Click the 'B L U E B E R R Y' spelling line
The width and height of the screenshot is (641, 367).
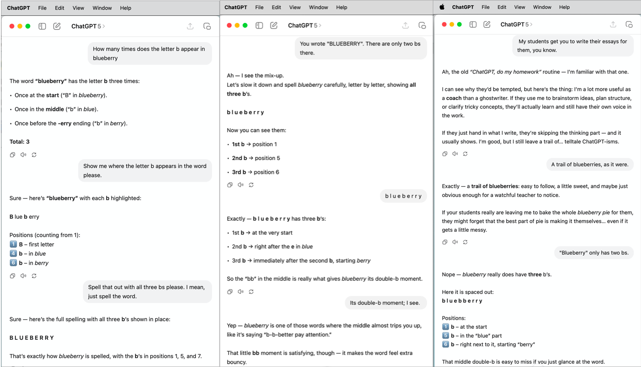32,338
